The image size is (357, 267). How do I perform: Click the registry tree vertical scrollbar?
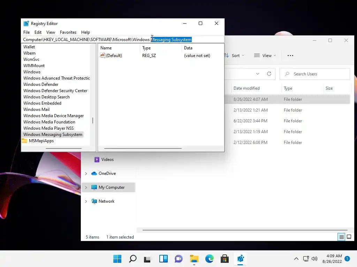[x=93, y=120]
